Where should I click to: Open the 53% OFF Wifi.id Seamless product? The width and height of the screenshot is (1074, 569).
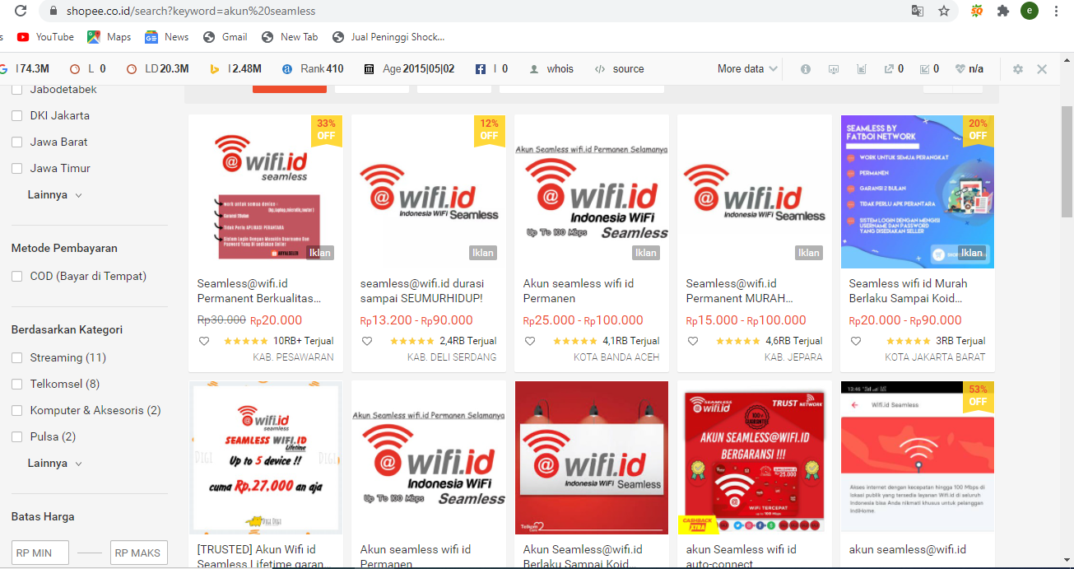pos(918,458)
